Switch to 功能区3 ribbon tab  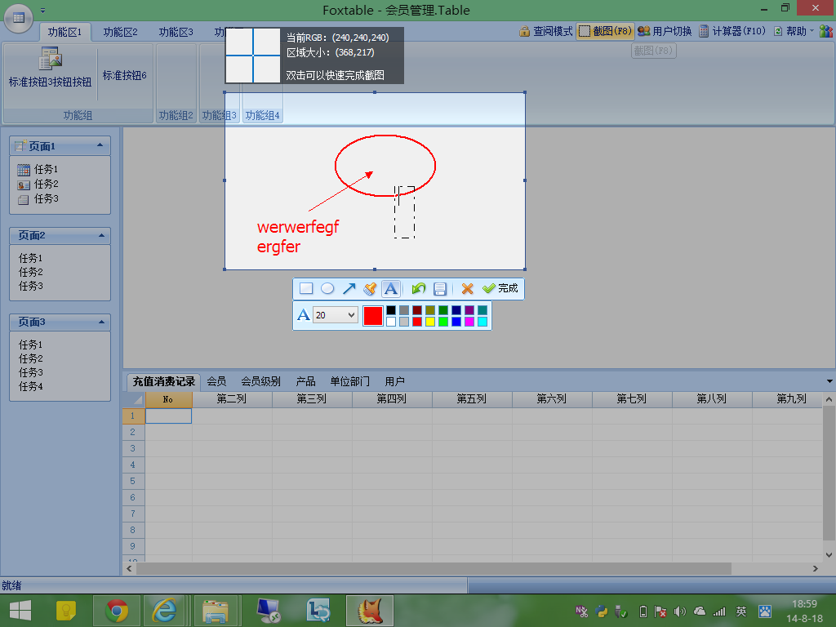click(x=176, y=33)
